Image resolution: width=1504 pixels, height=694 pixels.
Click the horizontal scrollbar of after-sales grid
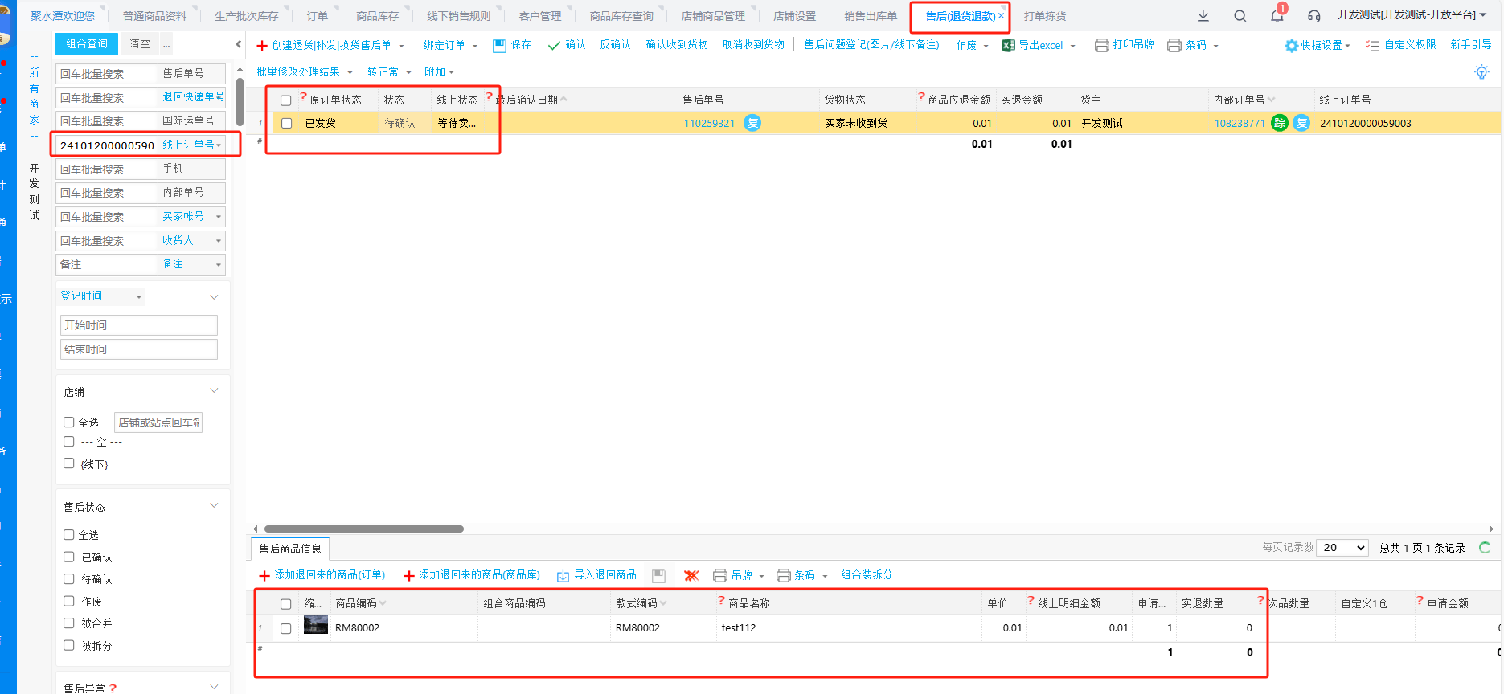pyautogui.click(x=364, y=529)
